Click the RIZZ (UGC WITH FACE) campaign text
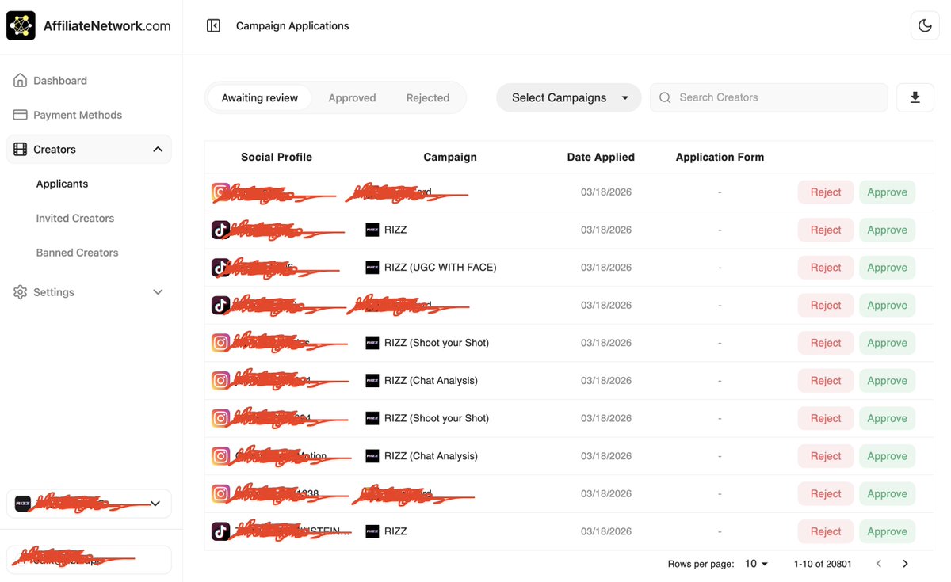 441,268
